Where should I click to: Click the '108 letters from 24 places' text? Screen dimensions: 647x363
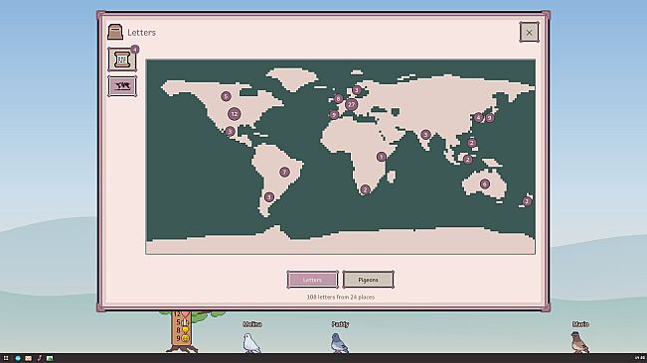point(341,297)
